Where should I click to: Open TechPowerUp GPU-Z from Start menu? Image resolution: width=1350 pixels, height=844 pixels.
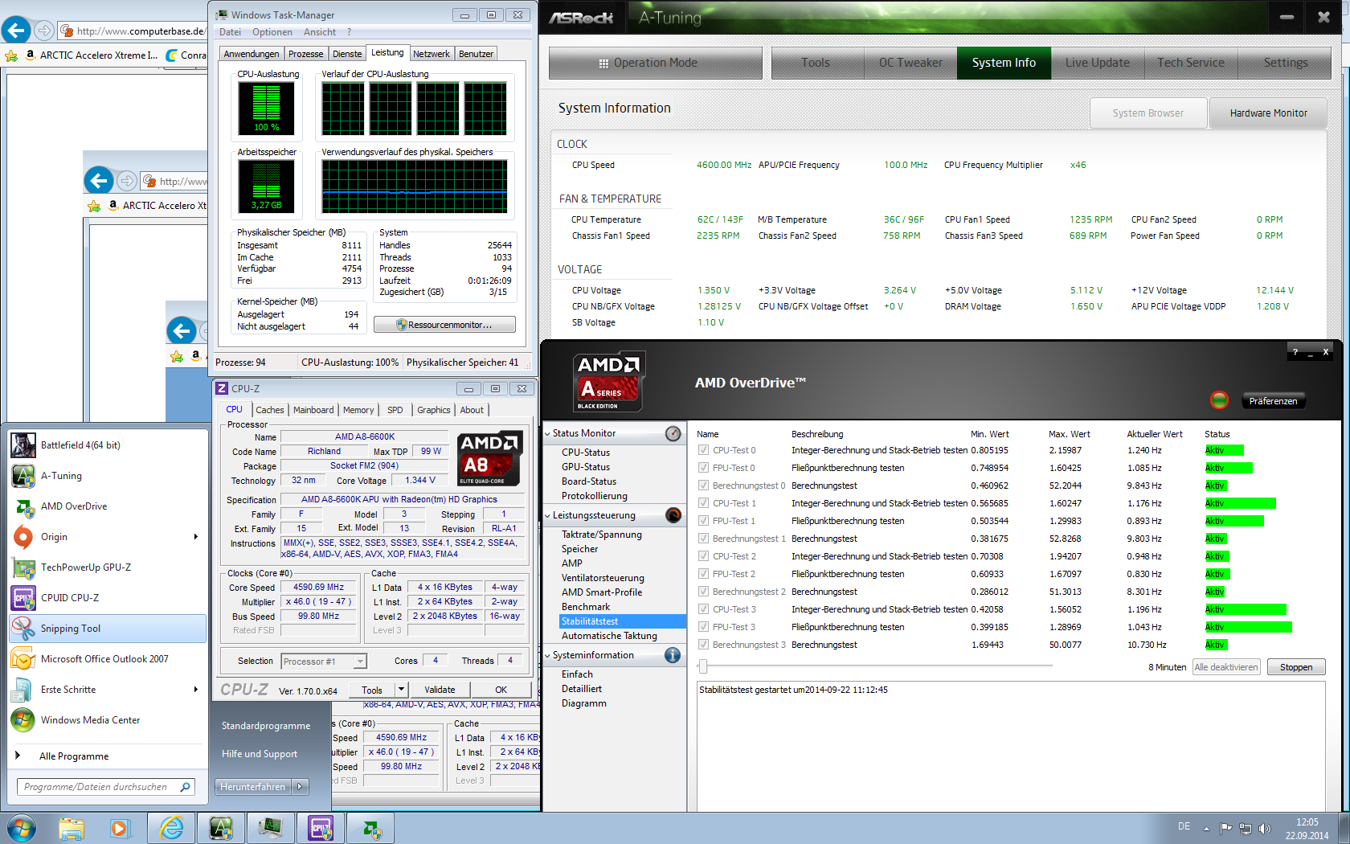[x=108, y=567]
